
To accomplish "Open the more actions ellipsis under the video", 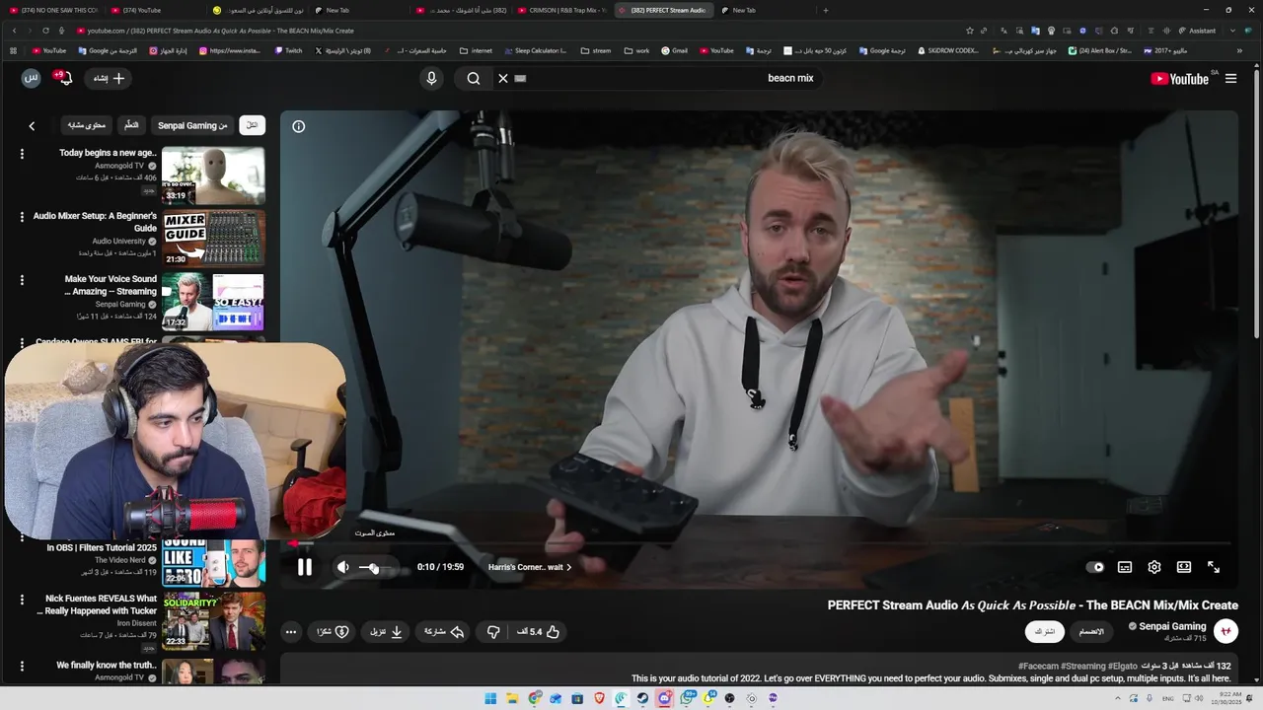I will (x=290, y=631).
